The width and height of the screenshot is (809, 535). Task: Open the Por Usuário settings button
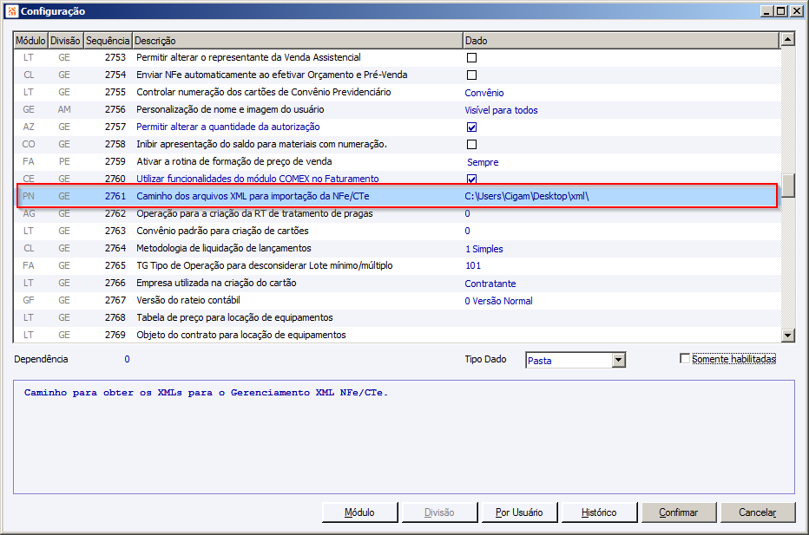click(x=519, y=512)
